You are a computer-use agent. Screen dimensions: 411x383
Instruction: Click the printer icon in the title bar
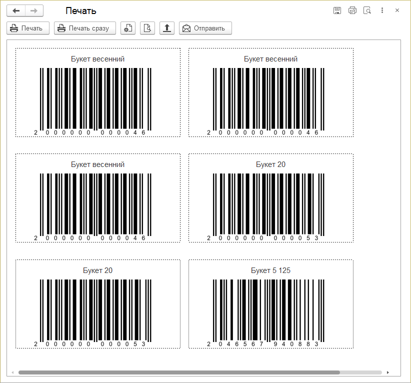pos(352,10)
